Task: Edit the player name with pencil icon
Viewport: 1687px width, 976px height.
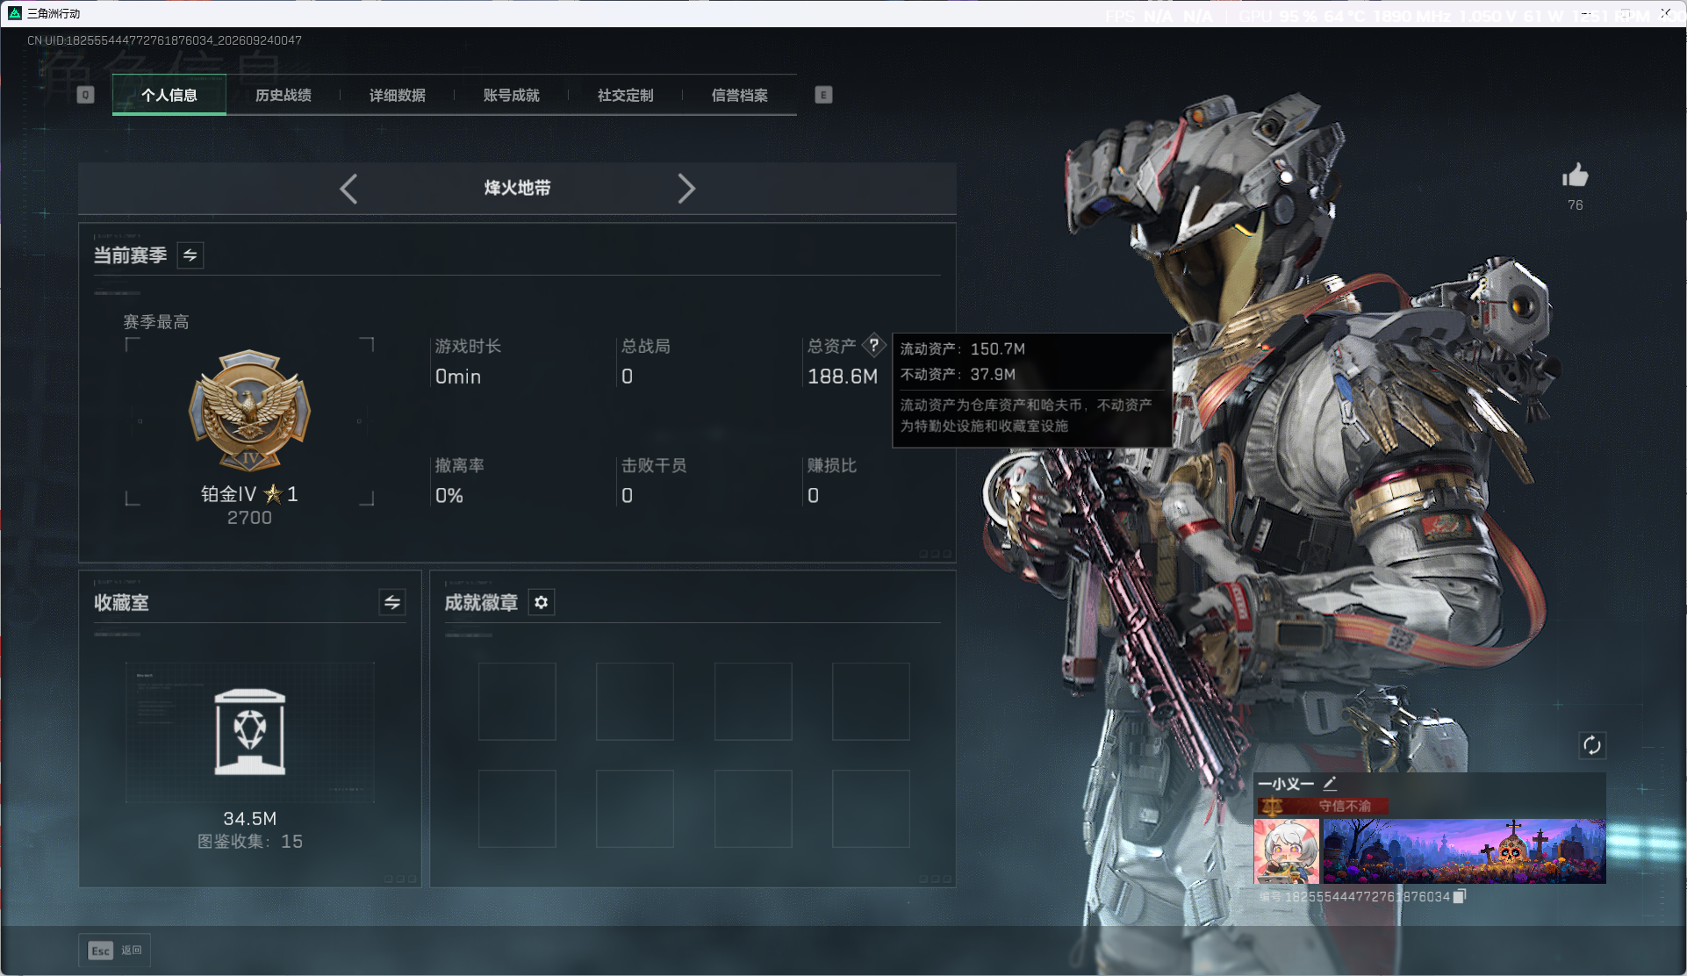Action: 1330,783
